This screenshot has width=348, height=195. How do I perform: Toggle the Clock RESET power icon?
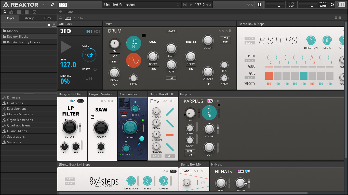pyautogui.click(x=95, y=69)
